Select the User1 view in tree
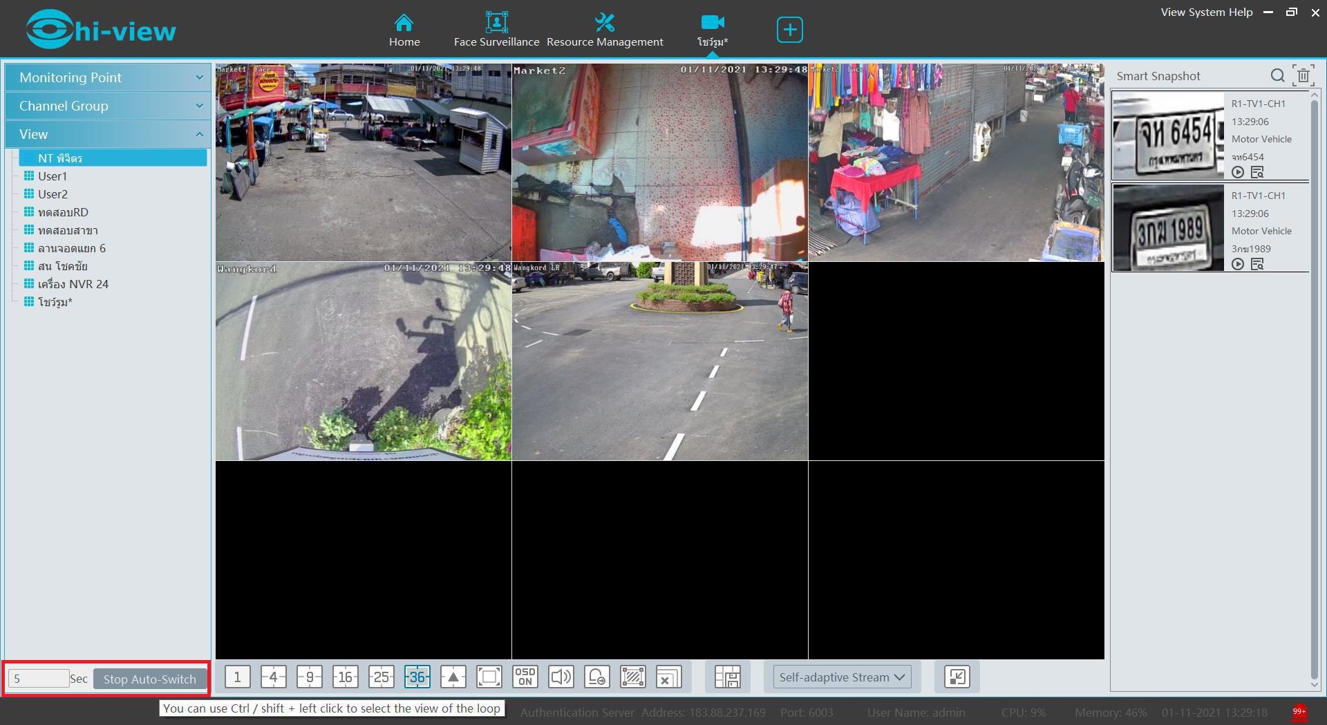The height and width of the screenshot is (725, 1327). (53, 176)
